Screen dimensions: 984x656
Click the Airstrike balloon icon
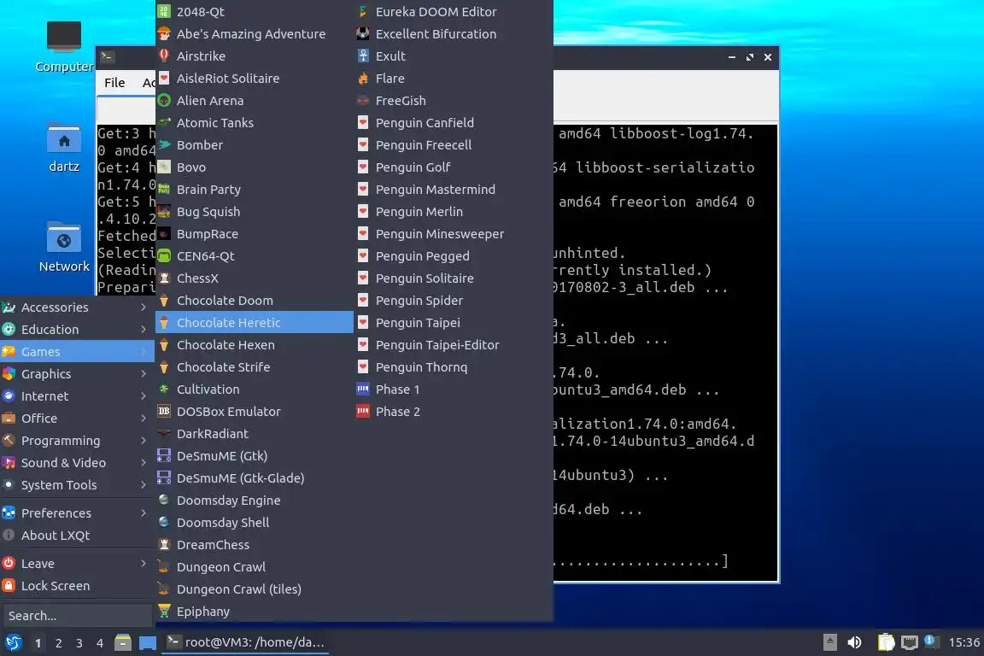pyautogui.click(x=164, y=56)
